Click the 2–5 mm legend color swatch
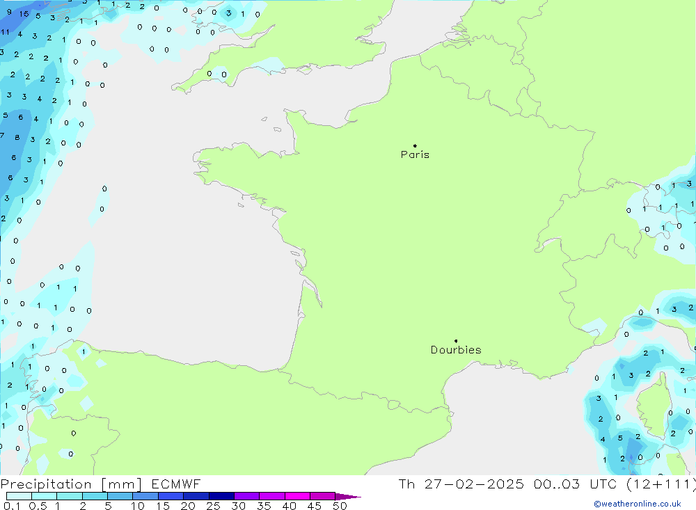 pyautogui.click(x=95, y=496)
